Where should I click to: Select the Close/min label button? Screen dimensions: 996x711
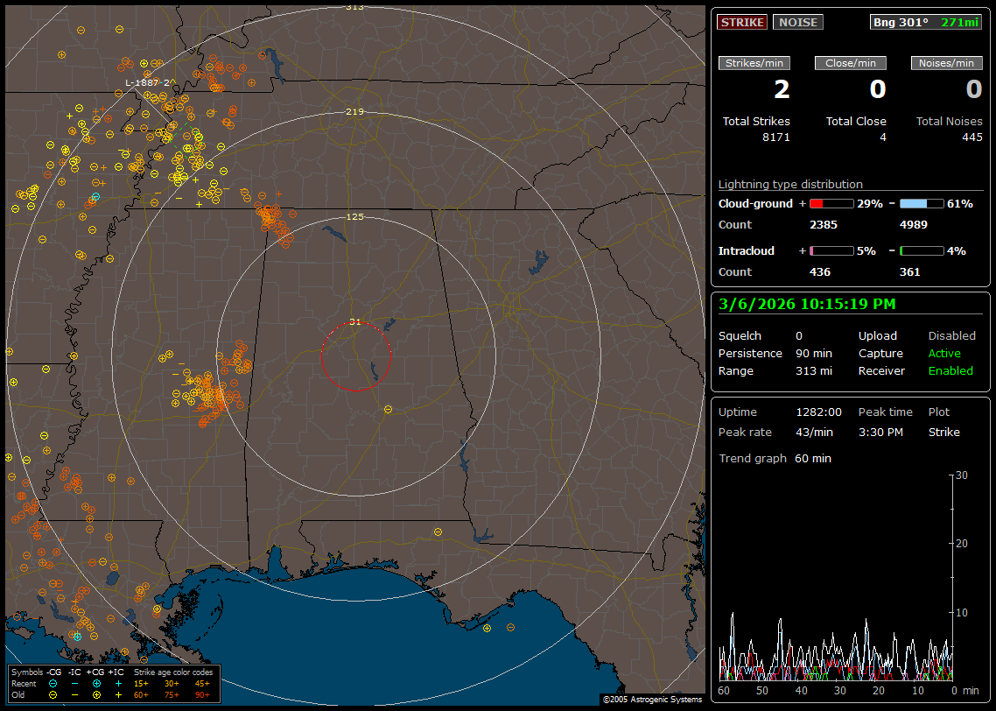tap(851, 63)
